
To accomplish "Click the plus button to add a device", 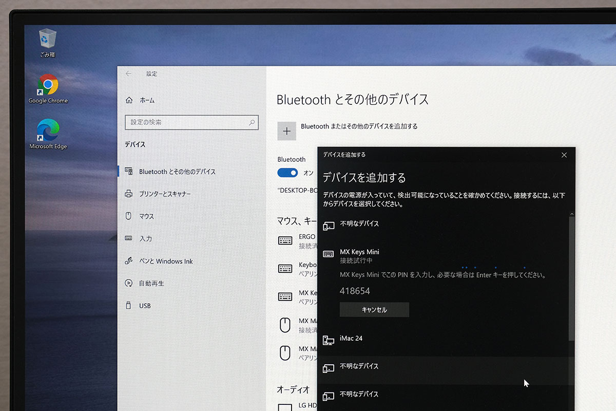I will [286, 131].
